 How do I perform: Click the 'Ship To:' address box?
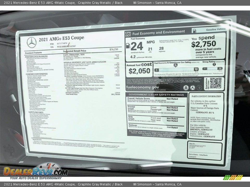point(205,151)
